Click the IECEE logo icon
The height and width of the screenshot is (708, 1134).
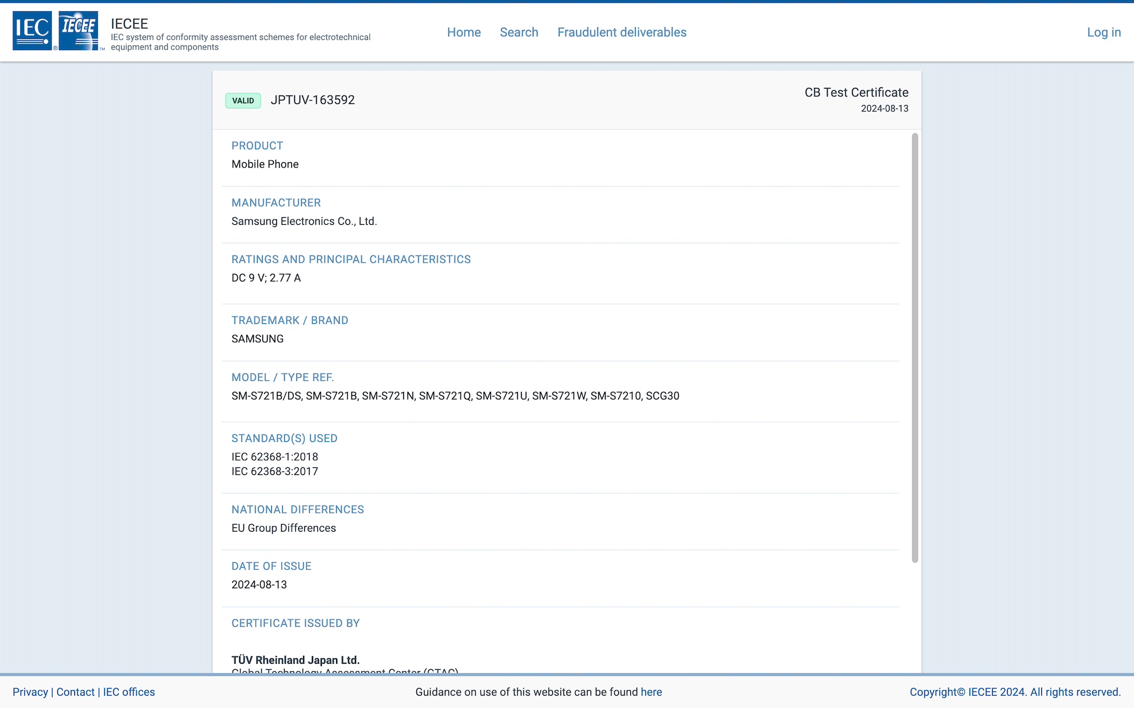tap(79, 31)
